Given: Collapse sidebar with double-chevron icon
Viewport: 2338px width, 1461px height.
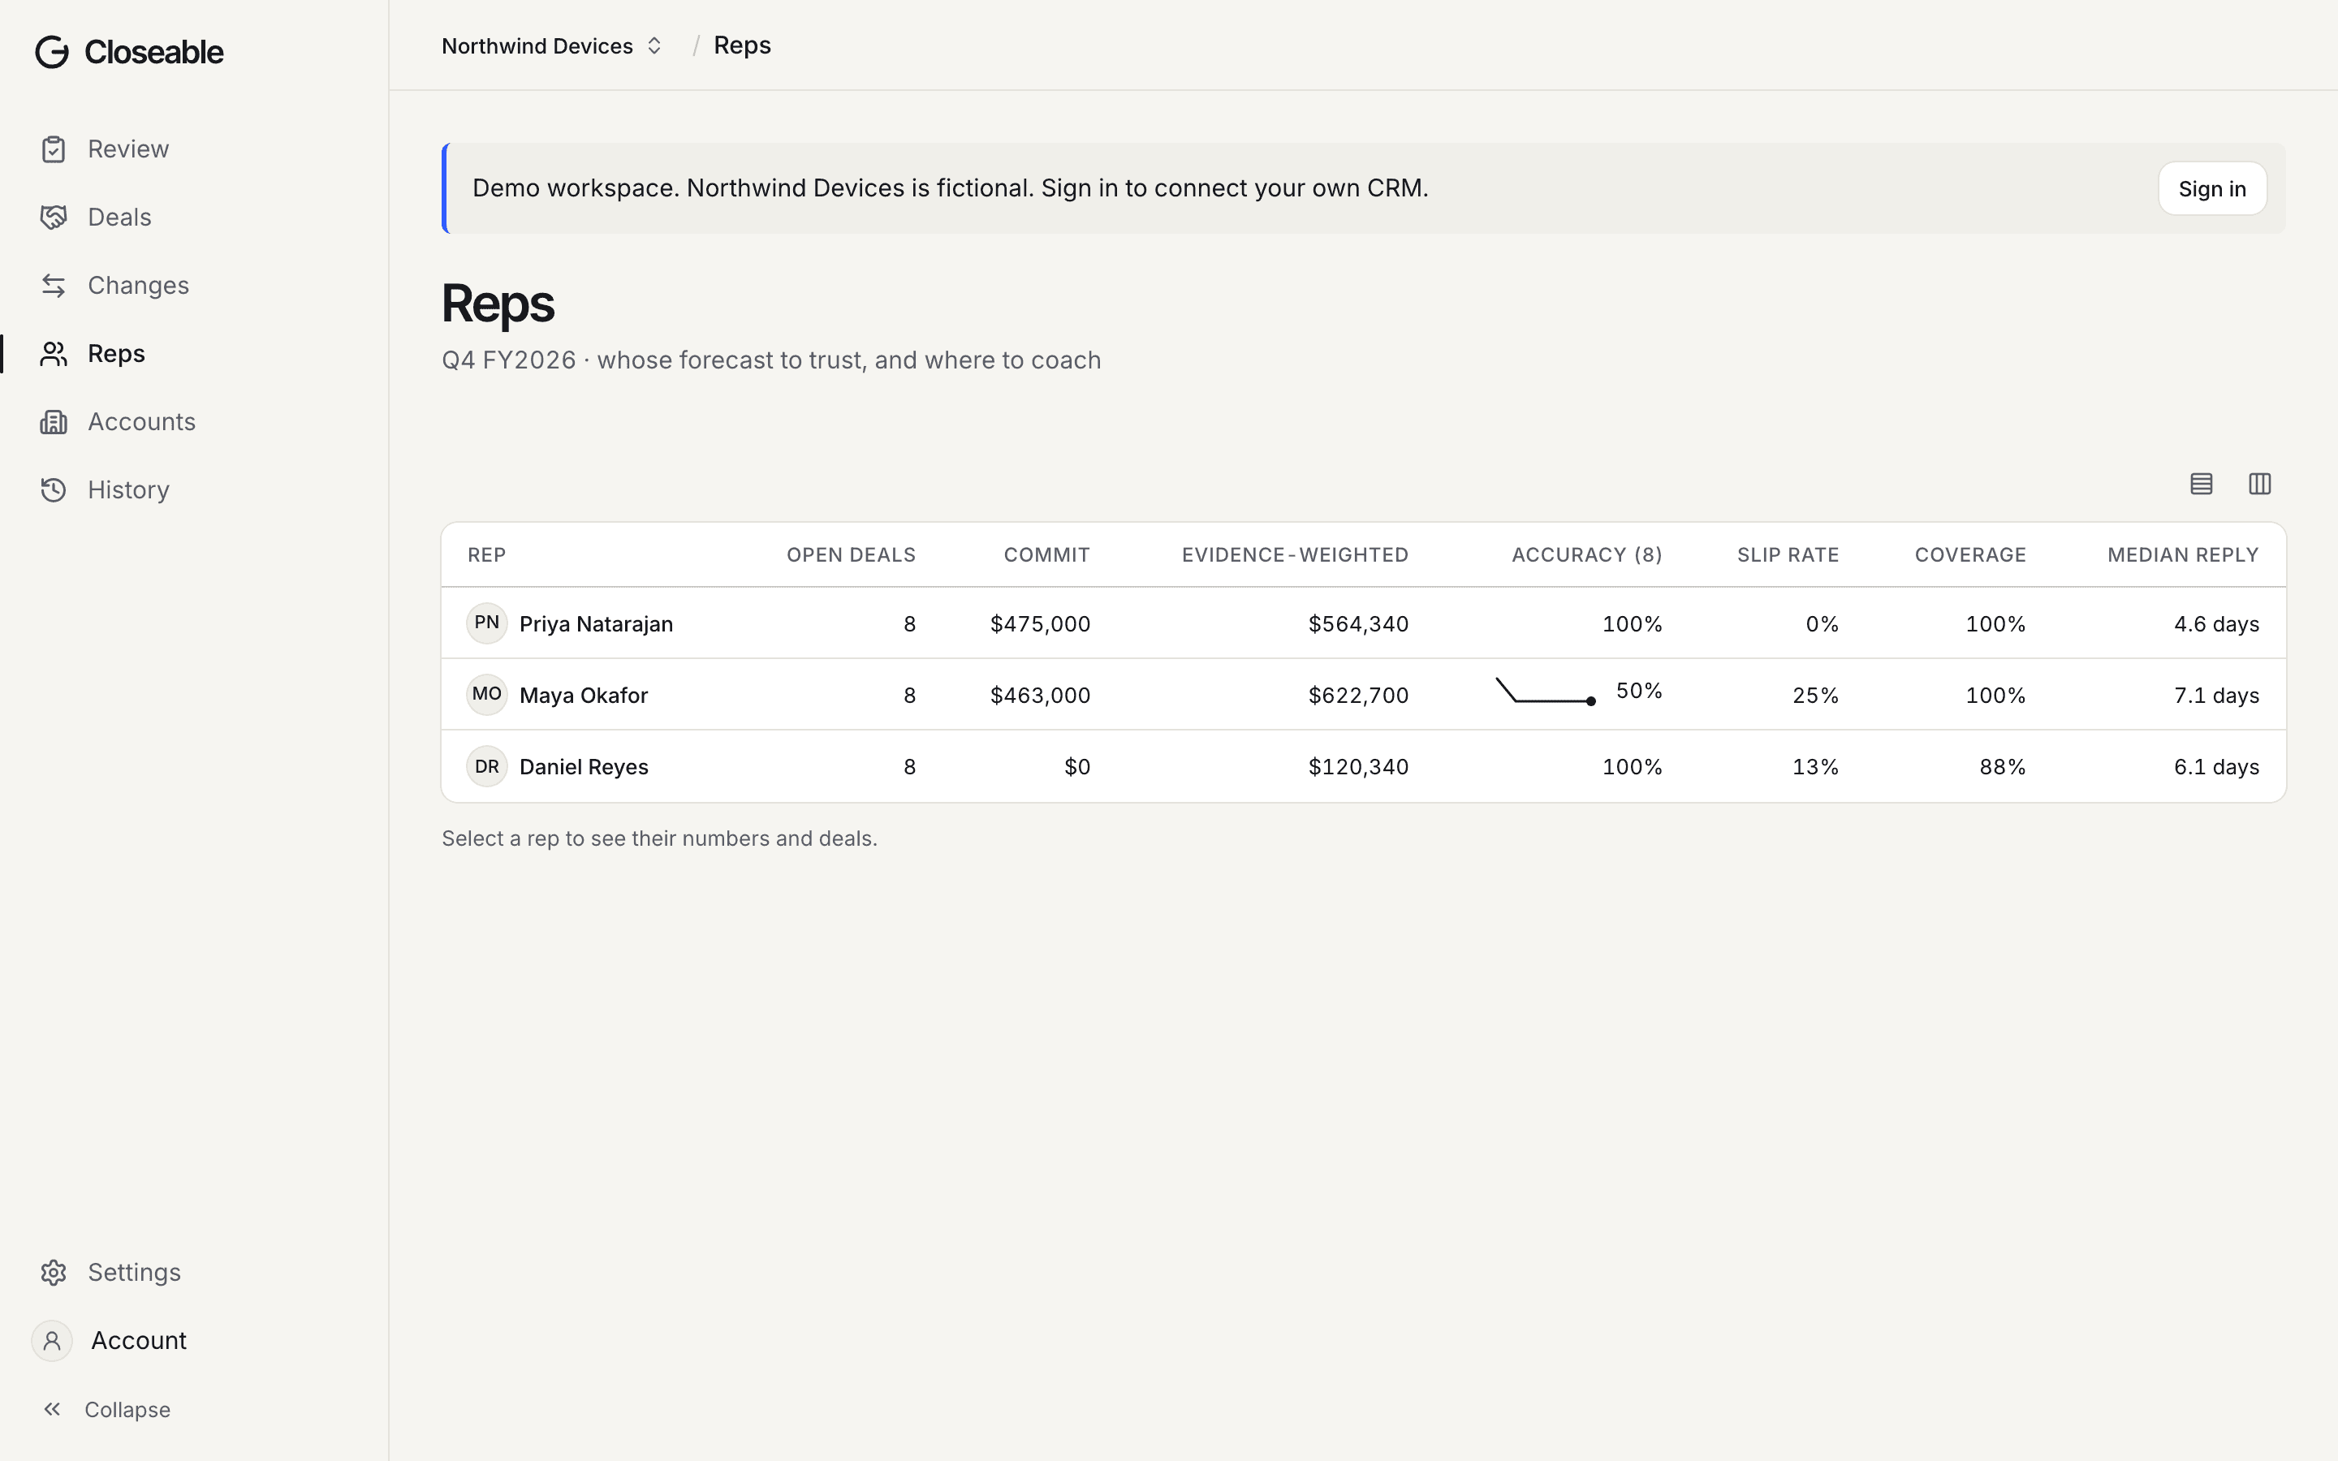Looking at the screenshot, I should pyautogui.click(x=52, y=1410).
